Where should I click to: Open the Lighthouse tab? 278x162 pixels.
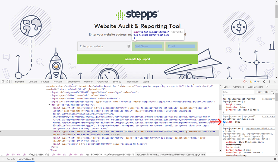tap(133, 81)
